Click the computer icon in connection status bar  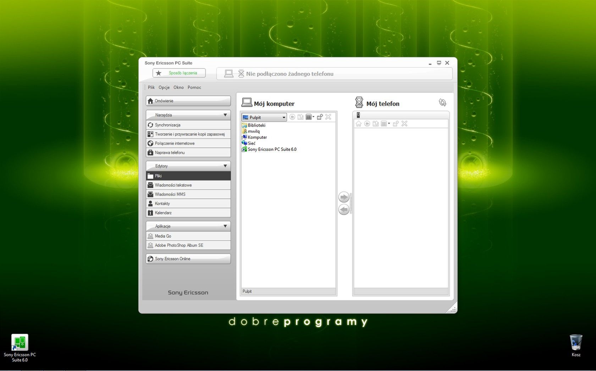(x=229, y=74)
